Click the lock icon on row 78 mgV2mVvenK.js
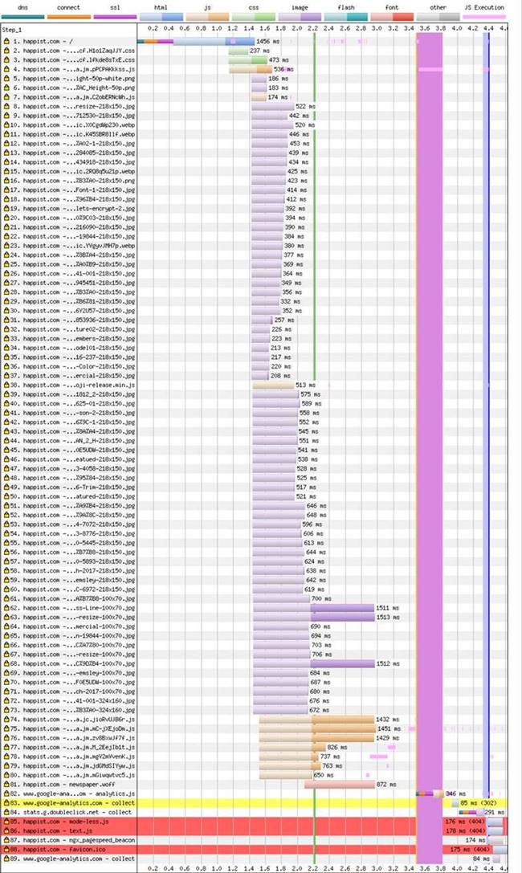This screenshot has width=522, height=873. 6,756
